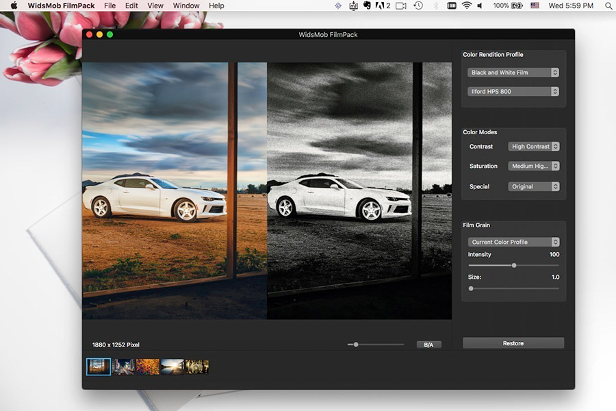616x411 pixels.
Task: Click the US flag input source icon
Action: coord(535,5)
